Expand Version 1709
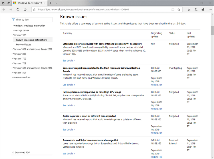The width and height of the screenshot is (214, 159). coord(12,59)
